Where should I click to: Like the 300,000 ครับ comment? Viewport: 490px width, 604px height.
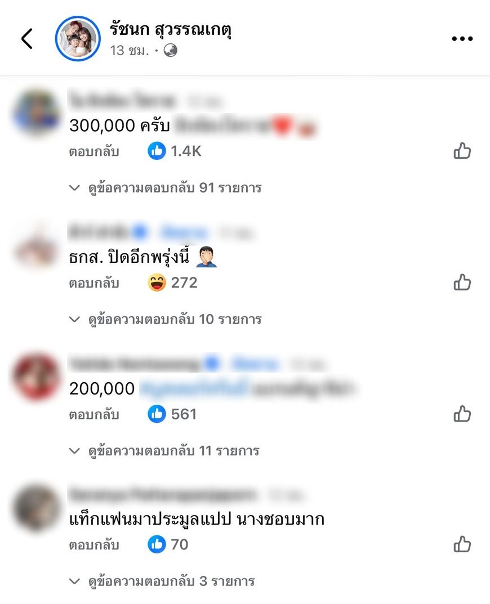[462, 151]
